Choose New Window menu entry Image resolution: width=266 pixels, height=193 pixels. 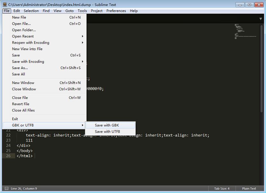[45, 83]
